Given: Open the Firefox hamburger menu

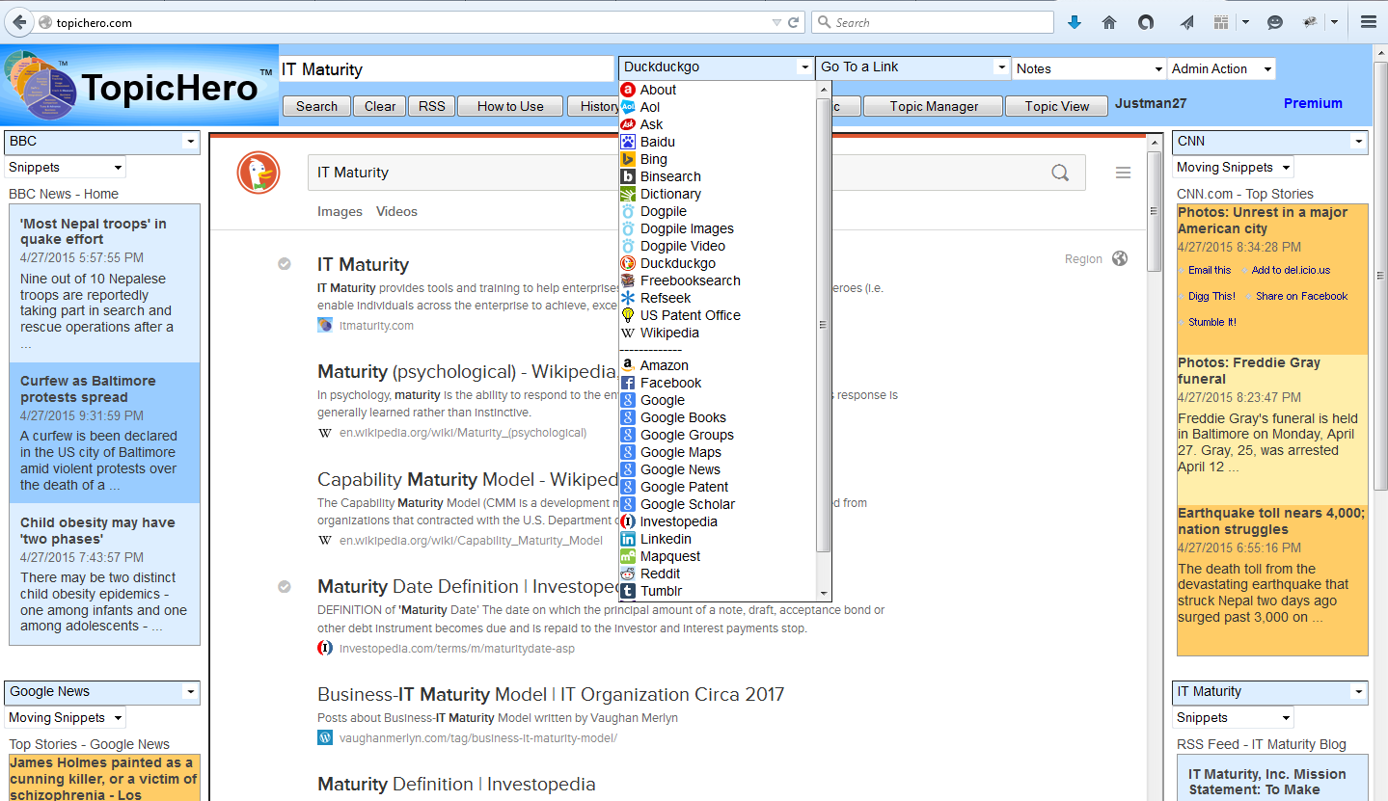Looking at the screenshot, I should (1369, 22).
